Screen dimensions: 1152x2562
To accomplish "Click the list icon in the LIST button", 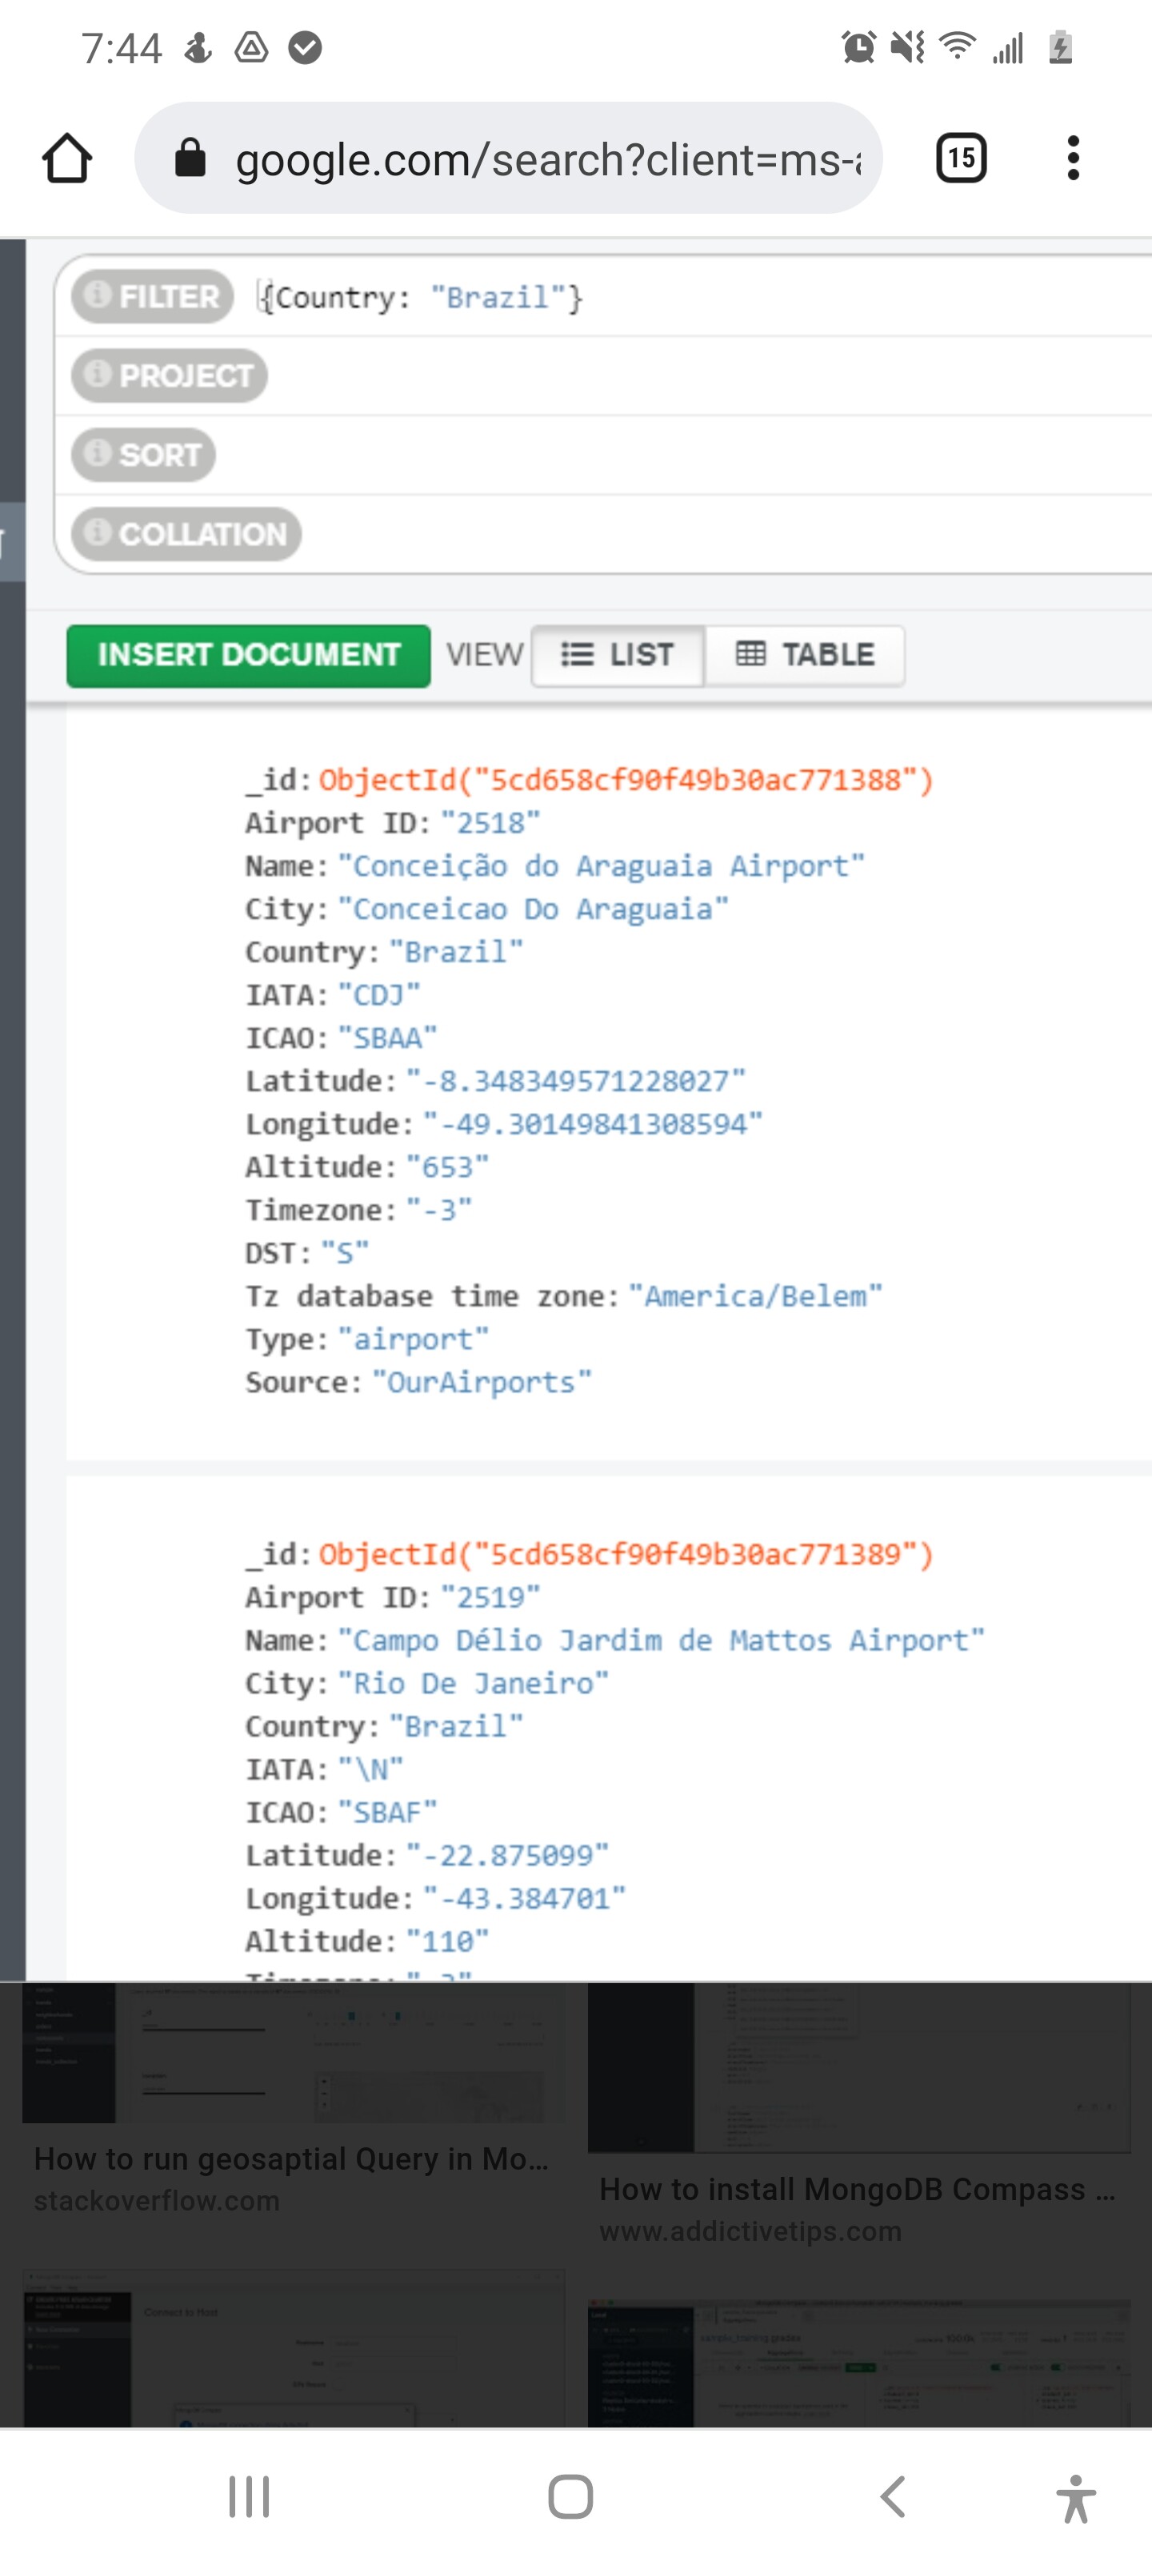I will tap(578, 654).
